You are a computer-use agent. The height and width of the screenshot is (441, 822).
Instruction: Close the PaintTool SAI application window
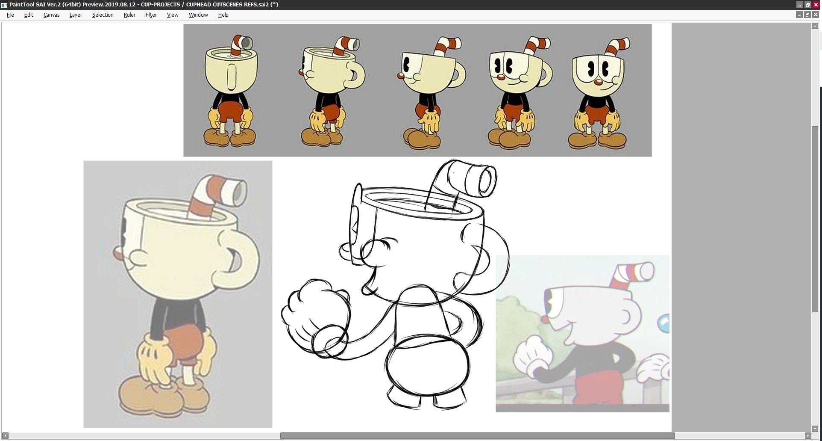coord(816,5)
